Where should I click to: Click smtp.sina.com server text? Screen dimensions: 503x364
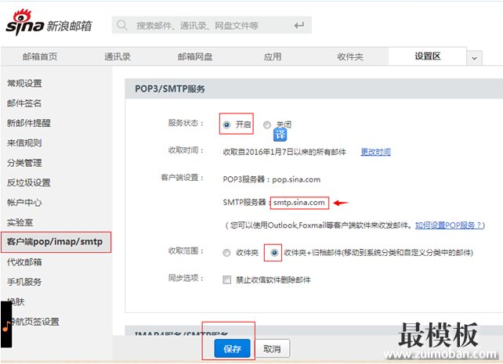coord(299,203)
